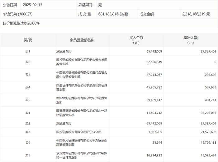Click sell amount 19,706,188

click(x=208, y=142)
